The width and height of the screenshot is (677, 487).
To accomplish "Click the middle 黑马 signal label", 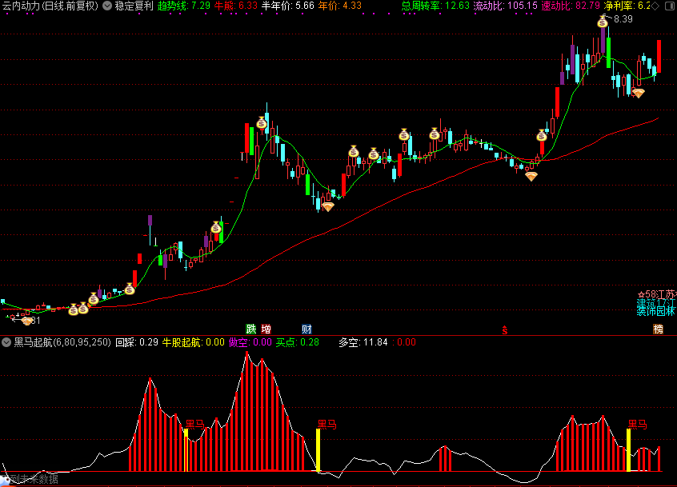I will tap(326, 425).
